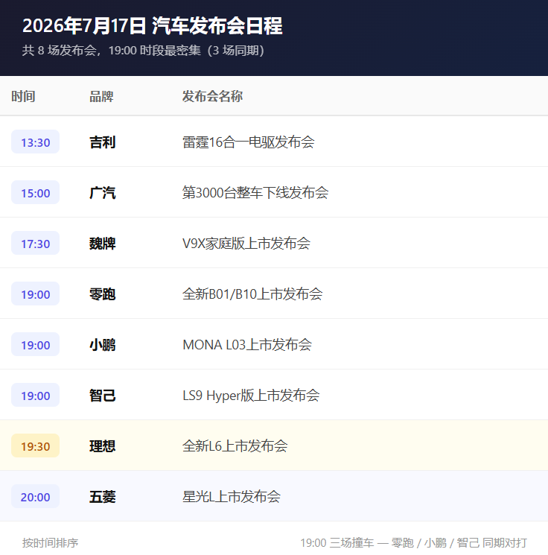The height and width of the screenshot is (555, 548).
Task: Open 雷霆16合一电驱发布会 event
Action: coord(249,142)
